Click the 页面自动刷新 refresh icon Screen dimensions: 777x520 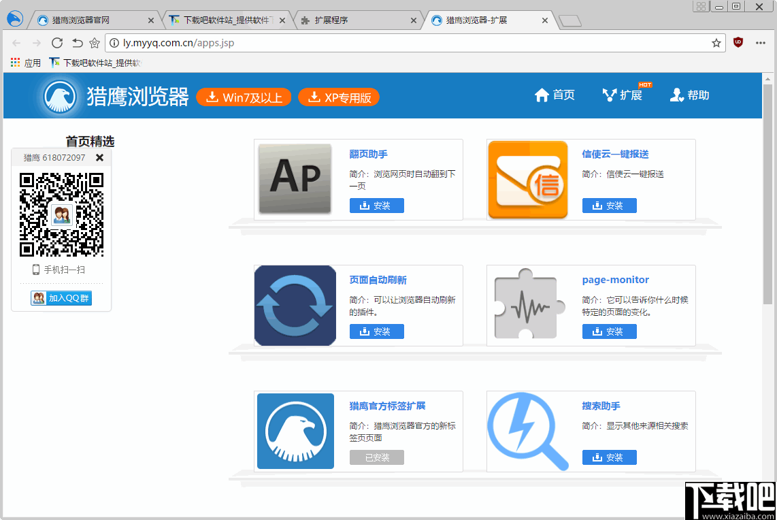295,306
